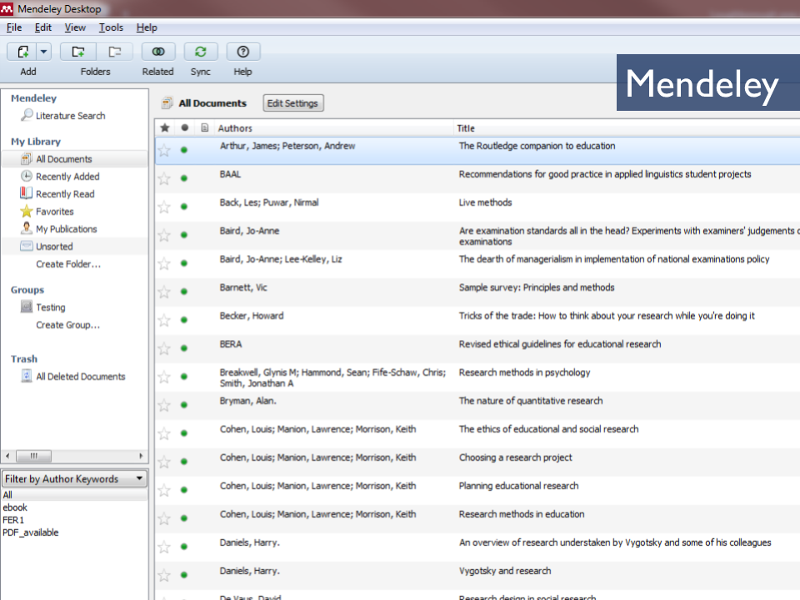Open the Help toolbar icon
The height and width of the screenshot is (600, 800).
click(243, 52)
